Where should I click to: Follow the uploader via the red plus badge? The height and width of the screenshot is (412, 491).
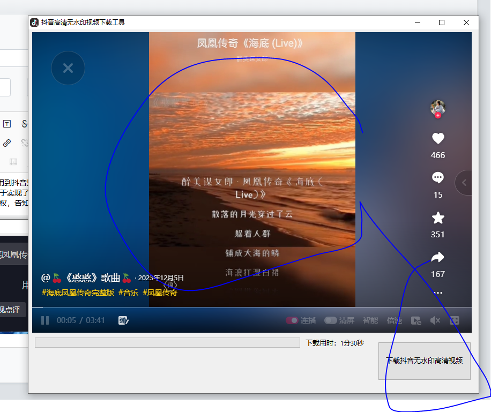pyautogui.click(x=438, y=116)
